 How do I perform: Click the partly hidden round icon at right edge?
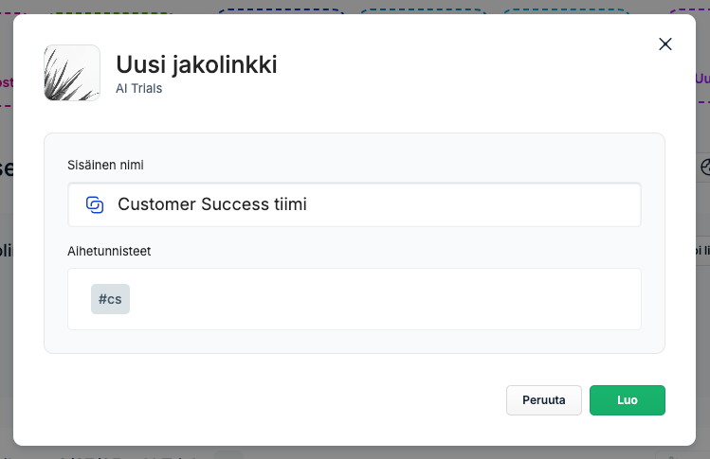coord(705,168)
